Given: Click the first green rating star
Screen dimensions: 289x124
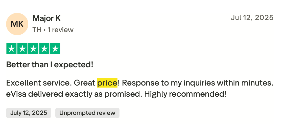Looking at the screenshot, I should click(x=11, y=49).
